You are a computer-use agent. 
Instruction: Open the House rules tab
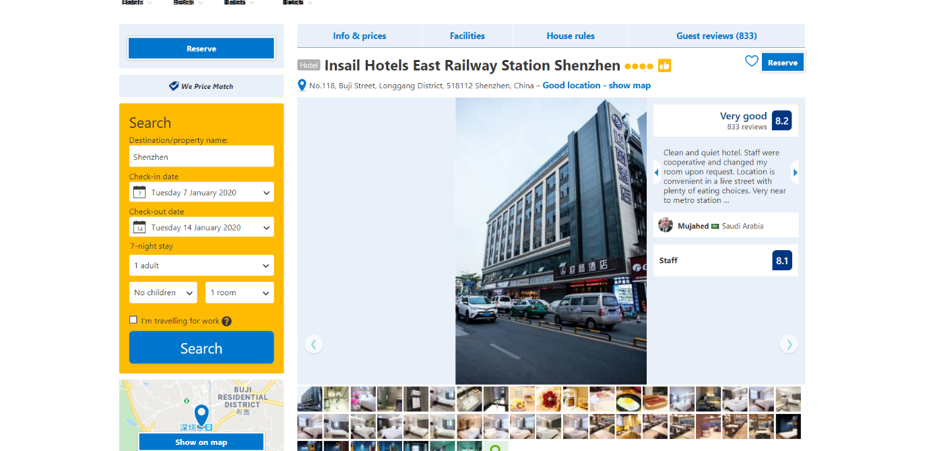pos(571,36)
